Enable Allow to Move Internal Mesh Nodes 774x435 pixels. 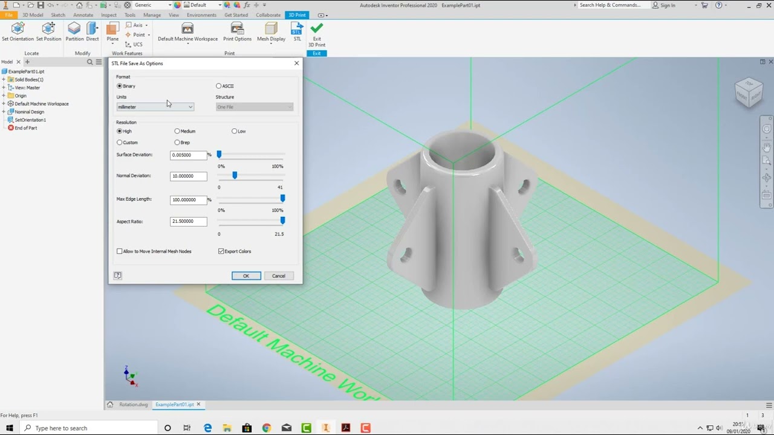pos(120,251)
